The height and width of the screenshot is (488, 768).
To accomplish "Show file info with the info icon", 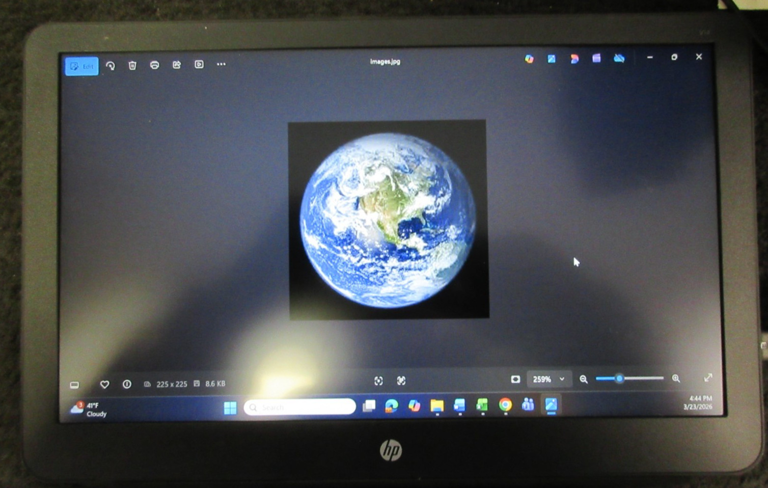I will (x=127, y=384).
